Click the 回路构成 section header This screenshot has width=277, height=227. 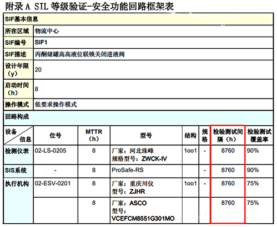(138, 118)
